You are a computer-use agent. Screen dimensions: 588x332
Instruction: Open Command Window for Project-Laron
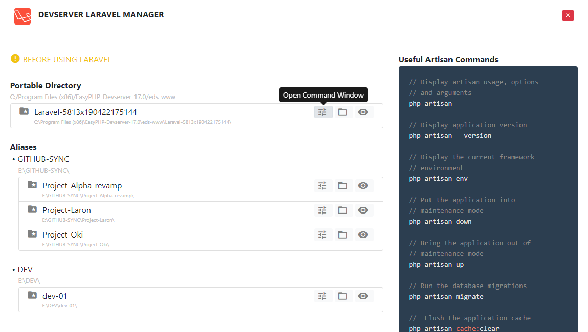[323, 210]
